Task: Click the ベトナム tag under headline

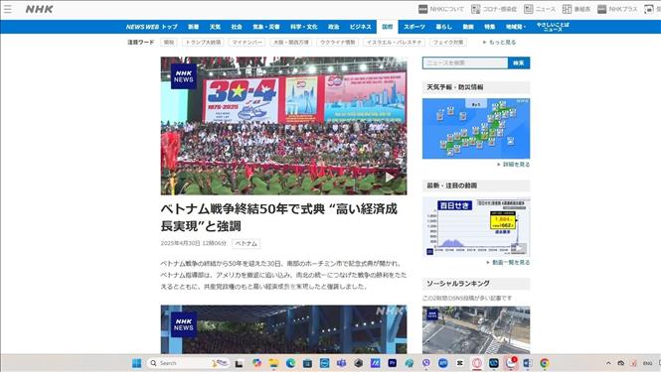Action: coord(247,243)
